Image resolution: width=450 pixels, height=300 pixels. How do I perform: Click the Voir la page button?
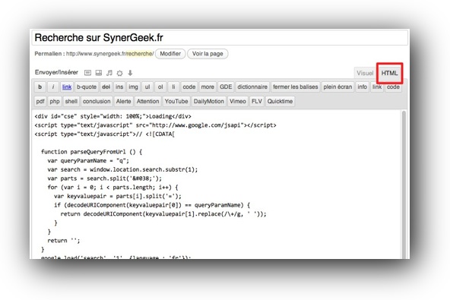click(208, 54)
